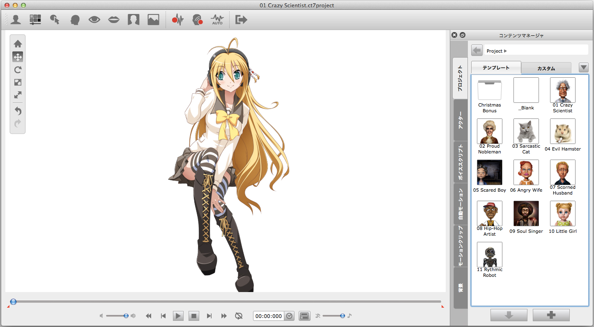Image resolution: width=594 pixels, height=327 pixels.
Task: Open the puppeteering record head icon
Action: [198, 19]
